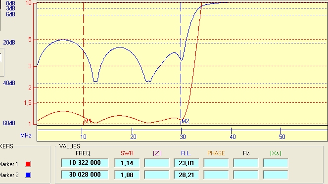Click the empty Marker 1 Rs field
This screenshot has height=184, width=328.
coord(245,163)
